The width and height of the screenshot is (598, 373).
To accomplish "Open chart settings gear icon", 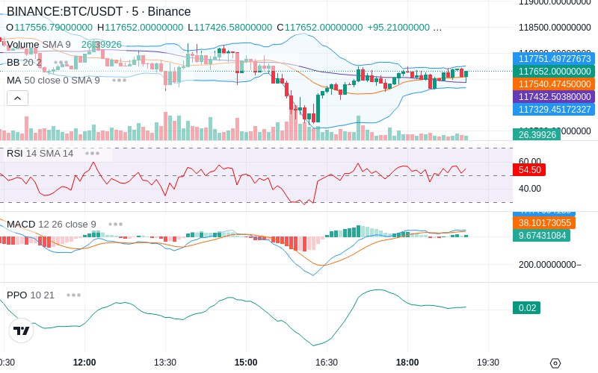I will pyautogui.click(x=555, y=363).
